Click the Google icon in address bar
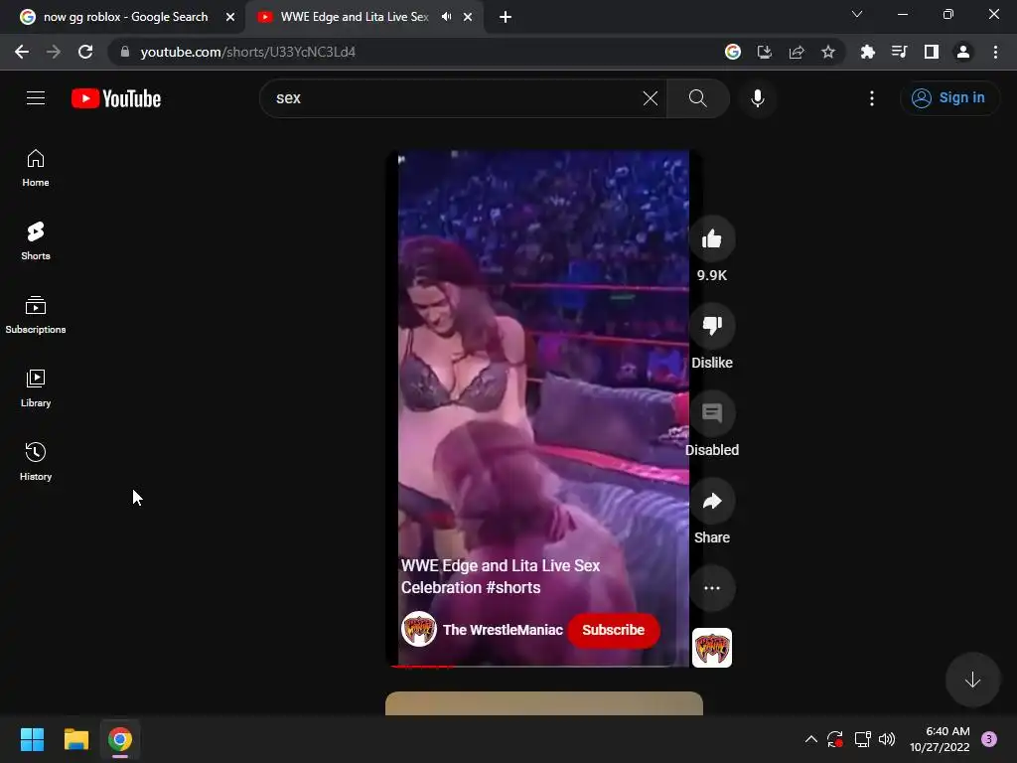This screenshot has width=1017, height=763. click(x=732, y=52)
